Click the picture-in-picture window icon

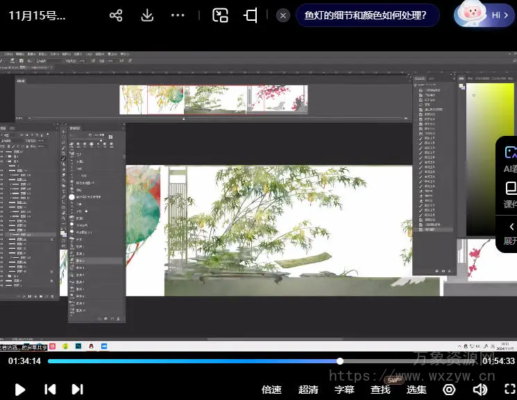click(220, 15)
